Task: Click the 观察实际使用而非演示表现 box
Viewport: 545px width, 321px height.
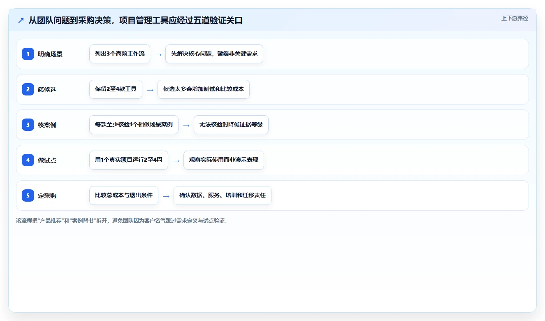Action: tap(224, 160)
